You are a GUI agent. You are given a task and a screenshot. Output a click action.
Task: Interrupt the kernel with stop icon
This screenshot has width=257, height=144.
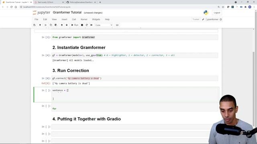coord(82,25)
